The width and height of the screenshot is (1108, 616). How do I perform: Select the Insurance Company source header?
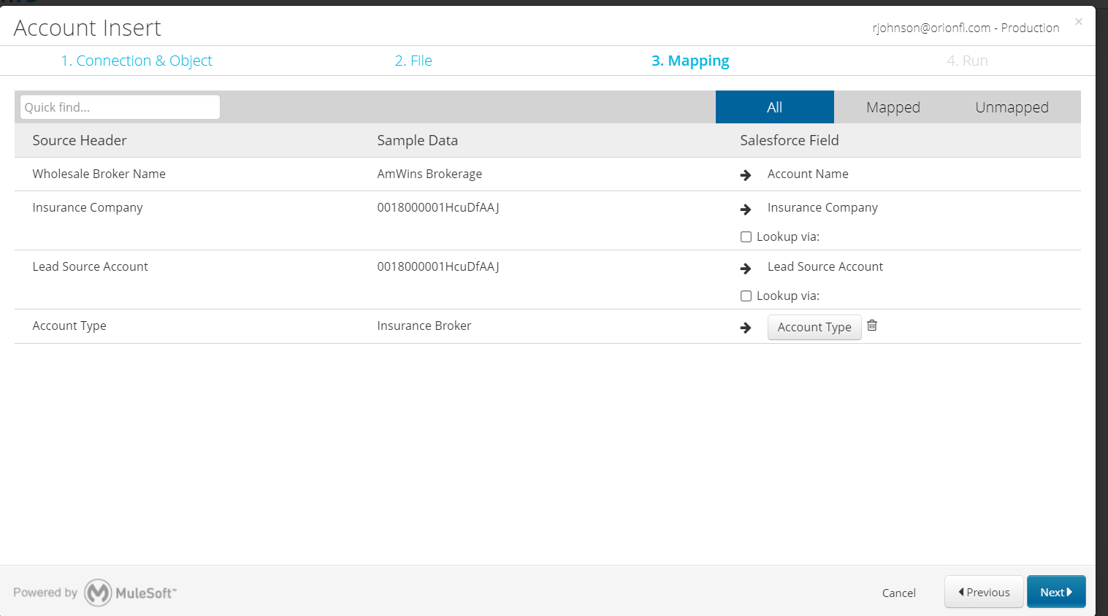tap(88, 207)
